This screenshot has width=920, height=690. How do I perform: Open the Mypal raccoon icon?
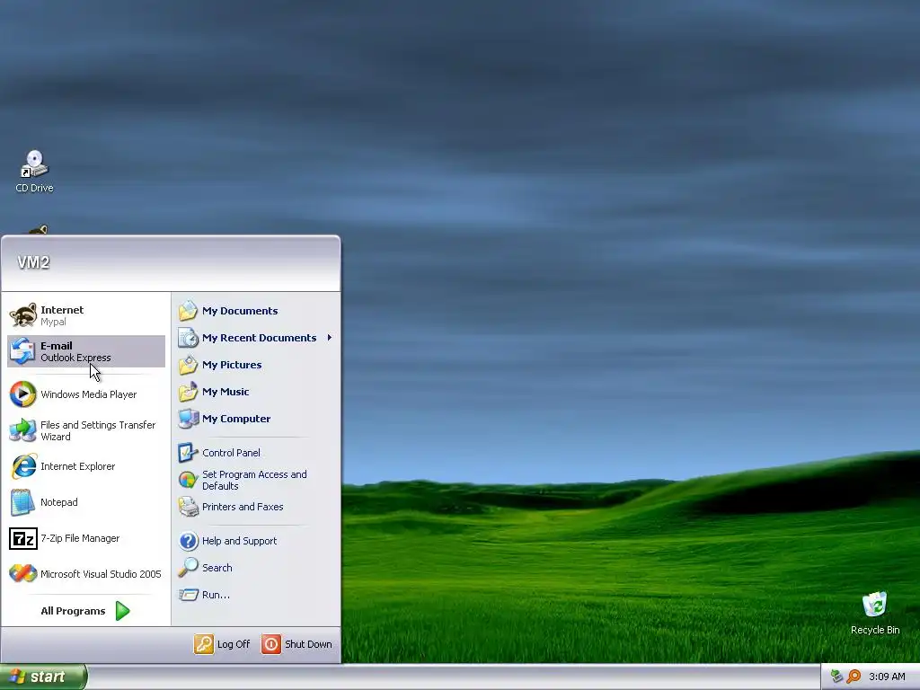pos(22,315)
